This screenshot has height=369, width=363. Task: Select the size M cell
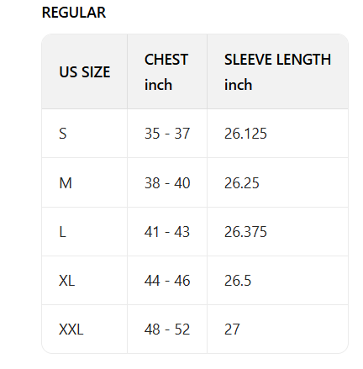[84, 182]
